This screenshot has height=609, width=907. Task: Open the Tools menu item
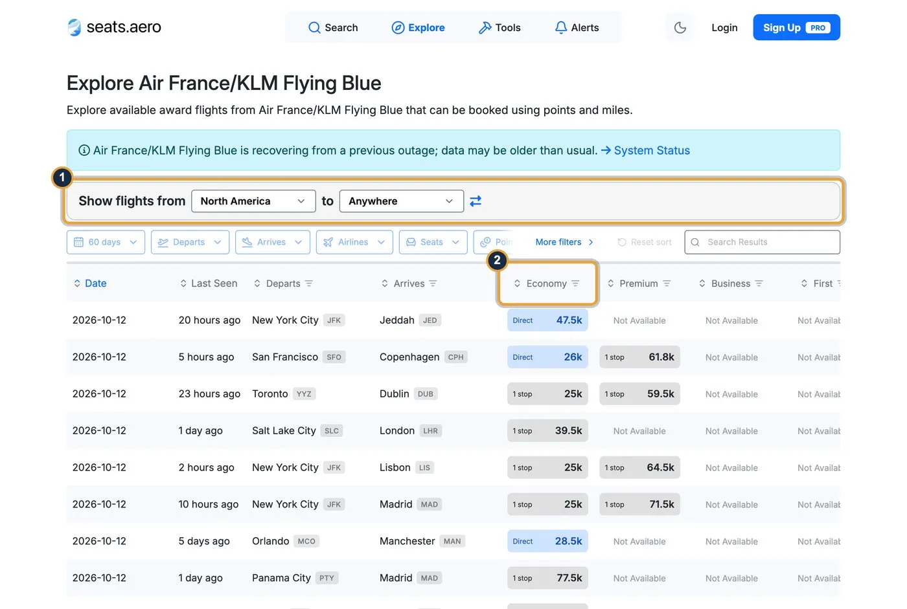pyautogui.click(x=499, y=28)
